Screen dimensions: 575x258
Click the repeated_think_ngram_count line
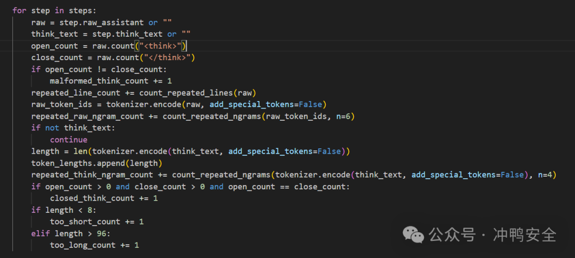pos(294,175)
